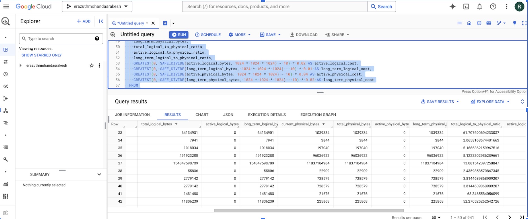The height and width of the screenshot is (219, 528).
Task: Star the erazuthmohandasrakesh project
Action: (92, 65)
